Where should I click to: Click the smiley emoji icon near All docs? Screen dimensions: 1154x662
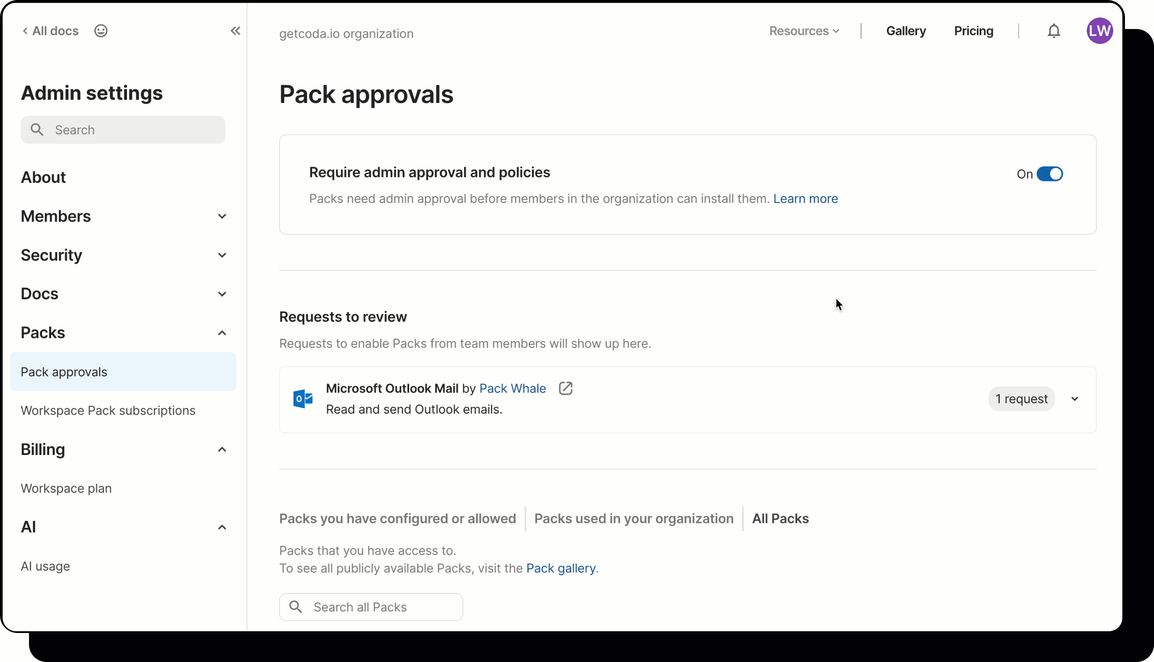[x=101, y=30]
